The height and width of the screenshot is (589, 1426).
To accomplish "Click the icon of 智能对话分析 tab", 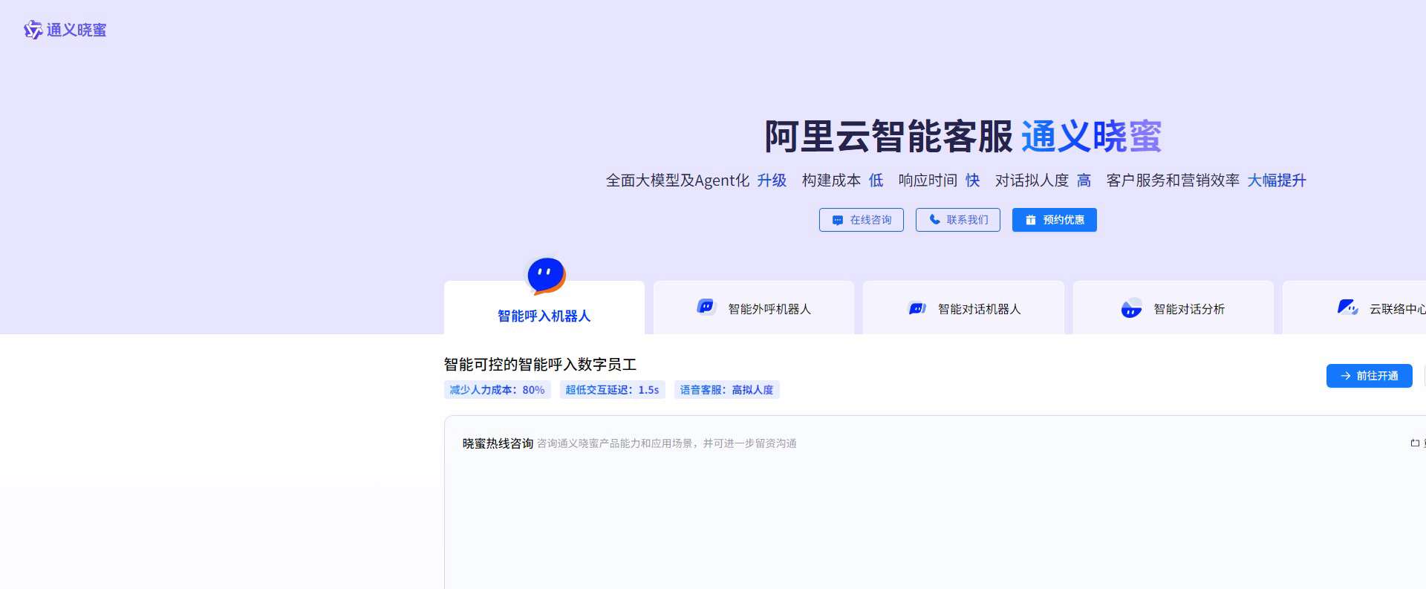I will coord(1131,308).
